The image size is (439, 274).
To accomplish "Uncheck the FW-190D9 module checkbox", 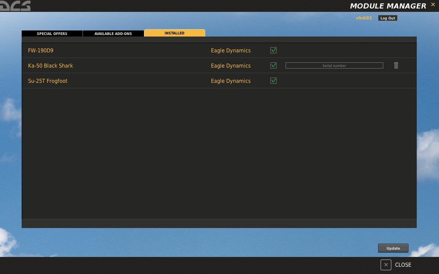I will click(x=273, y=50).
